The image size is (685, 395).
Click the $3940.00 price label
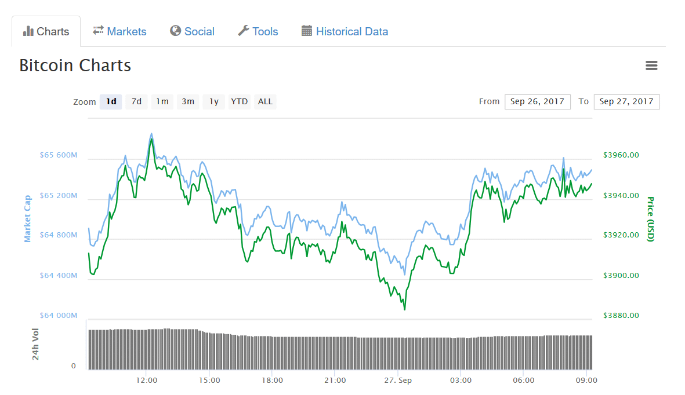pos(621,196)
